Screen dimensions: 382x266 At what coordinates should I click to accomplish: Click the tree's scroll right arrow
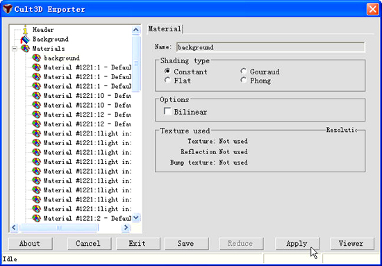pyautogui.click(x=126, y=228)
